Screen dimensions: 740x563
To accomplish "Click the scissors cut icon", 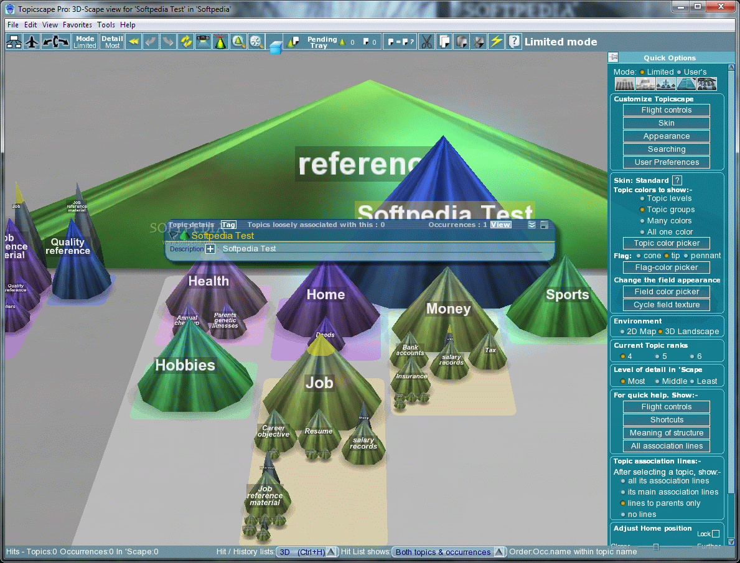I will pos(426,42).
